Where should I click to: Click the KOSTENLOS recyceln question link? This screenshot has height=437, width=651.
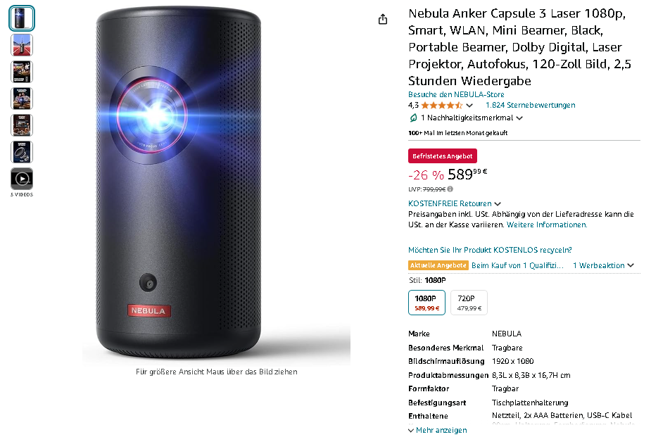[490, 251]
